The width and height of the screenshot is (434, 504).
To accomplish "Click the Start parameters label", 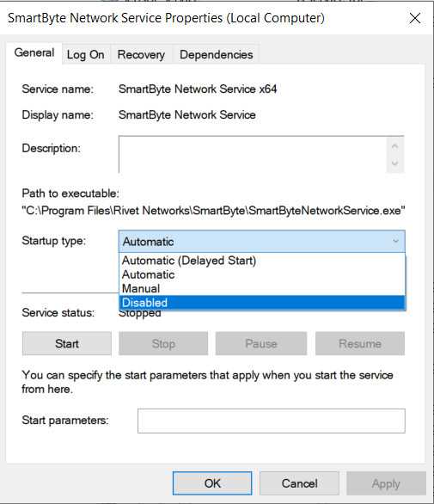I will (65, 420).
